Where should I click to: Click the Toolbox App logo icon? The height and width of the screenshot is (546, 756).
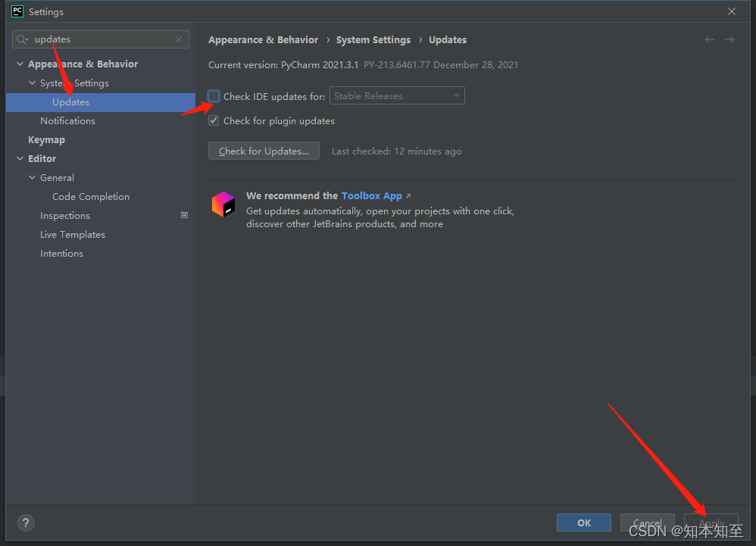(223, 204)
